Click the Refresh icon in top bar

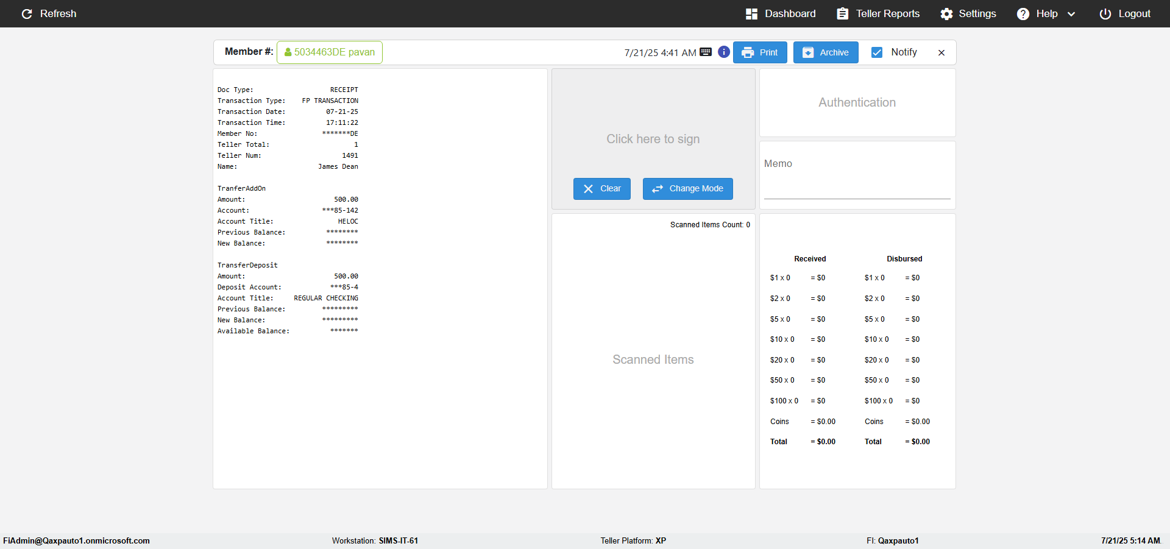coord(27,14)
